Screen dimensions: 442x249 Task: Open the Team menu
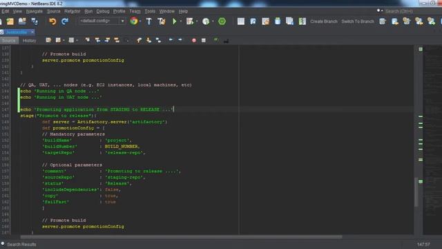(x=135, y=11)
